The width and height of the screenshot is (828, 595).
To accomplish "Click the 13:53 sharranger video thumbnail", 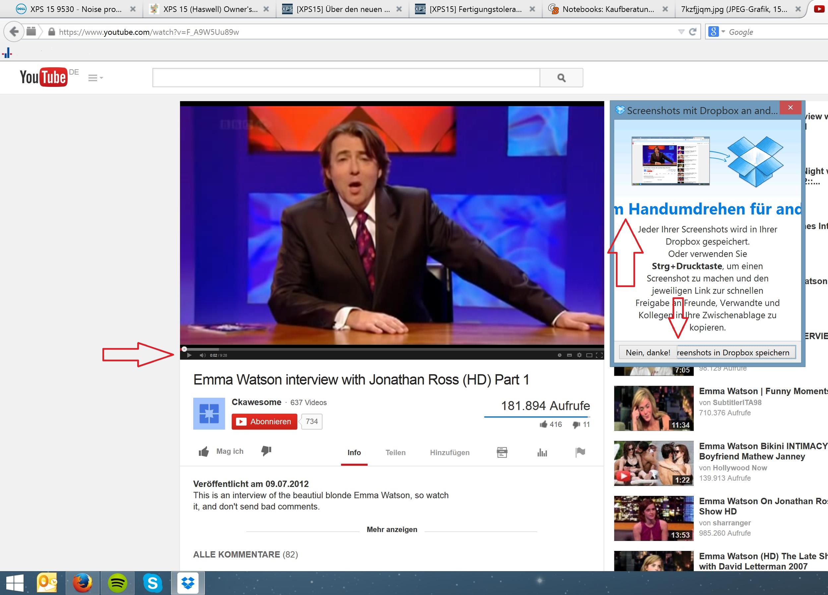I will tap(654, 518).
